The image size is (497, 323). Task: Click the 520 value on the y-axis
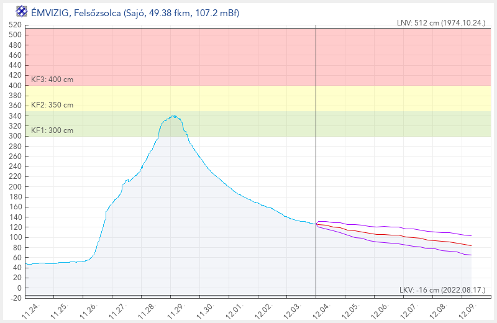15,25
